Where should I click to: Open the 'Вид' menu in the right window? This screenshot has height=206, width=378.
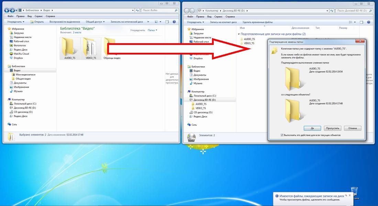pyautogui.click(x=208, y=16)
